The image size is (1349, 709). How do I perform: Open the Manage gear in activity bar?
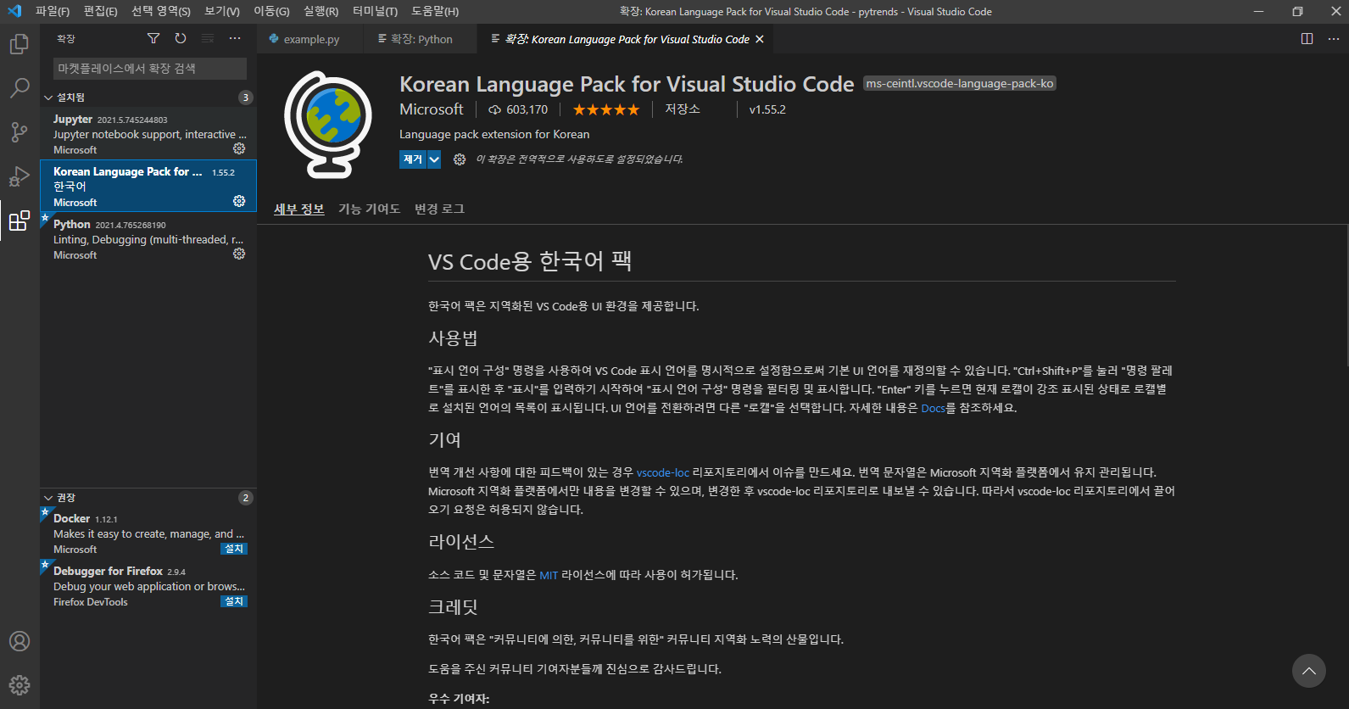[x=20, y=685]
